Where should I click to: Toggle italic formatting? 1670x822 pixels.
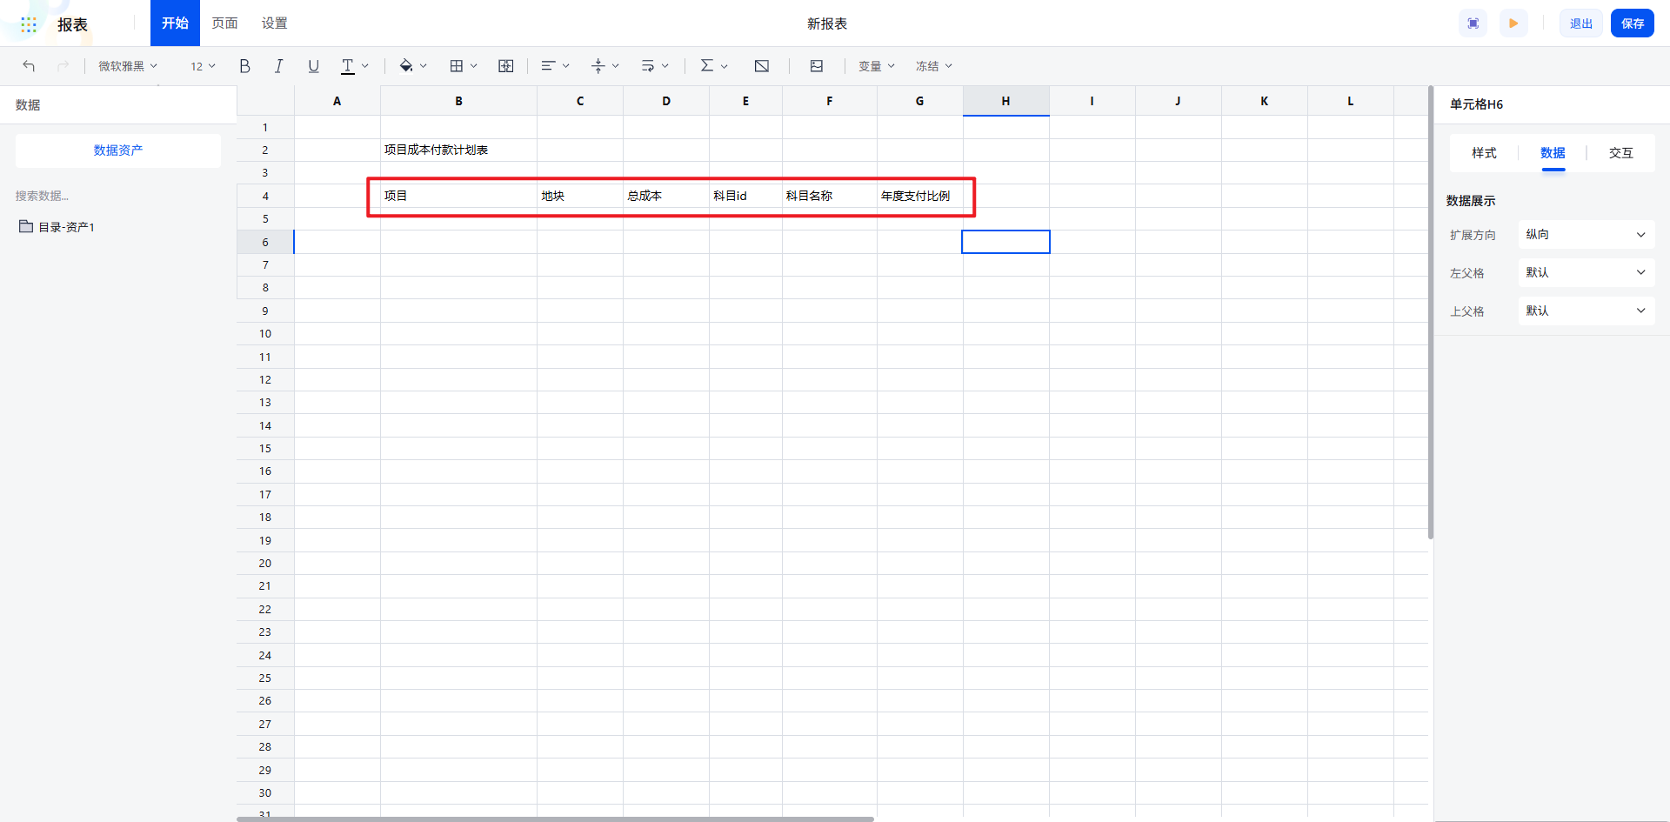pos(278,66)
